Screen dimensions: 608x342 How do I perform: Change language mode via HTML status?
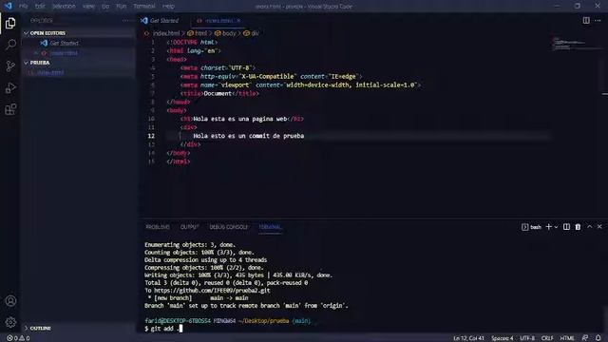pyautogui.click(x=567, y=338)
